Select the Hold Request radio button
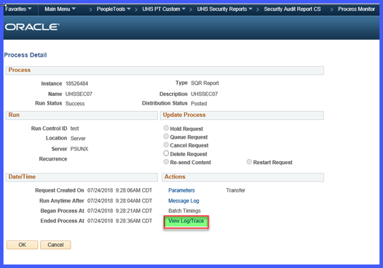Viewport: 383px width, 268px height. click(166, 128)
